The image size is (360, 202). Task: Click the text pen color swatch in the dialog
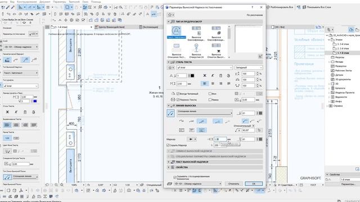click(x=192, y=76)
